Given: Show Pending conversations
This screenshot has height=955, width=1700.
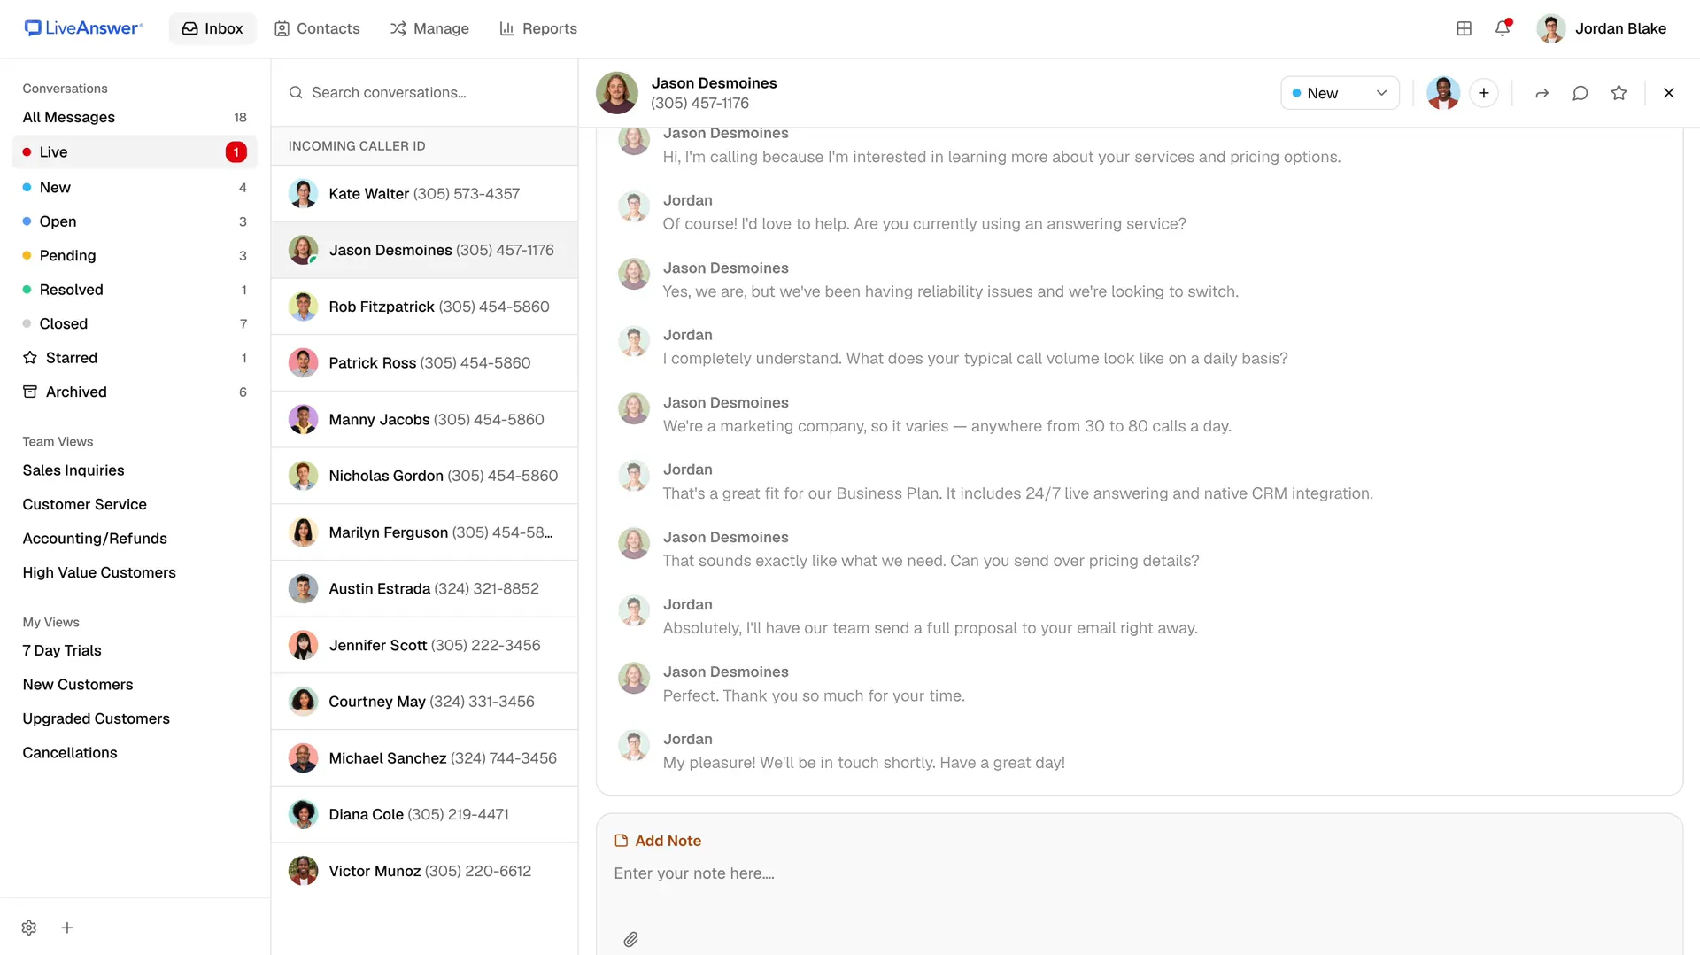Looking at the screenshot, I should coord(135,255).
